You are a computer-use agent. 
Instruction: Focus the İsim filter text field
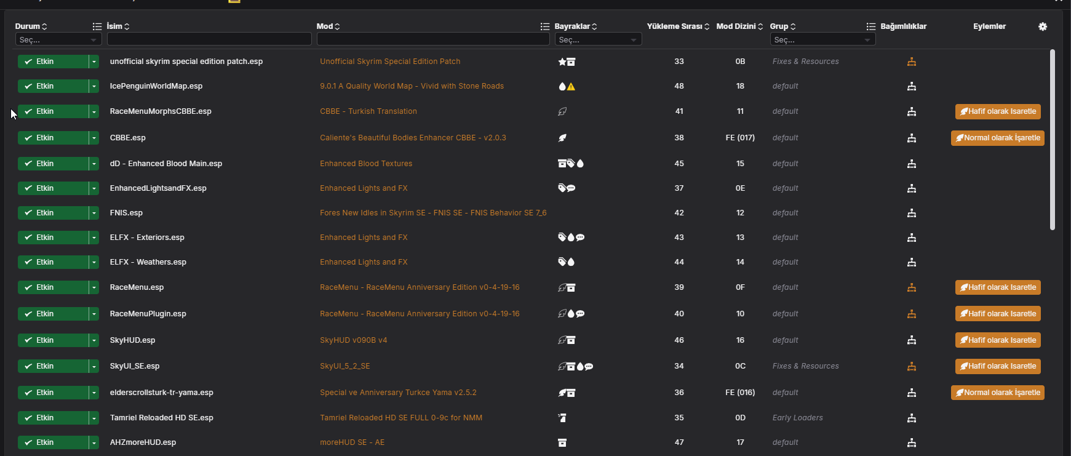point(209,39)
